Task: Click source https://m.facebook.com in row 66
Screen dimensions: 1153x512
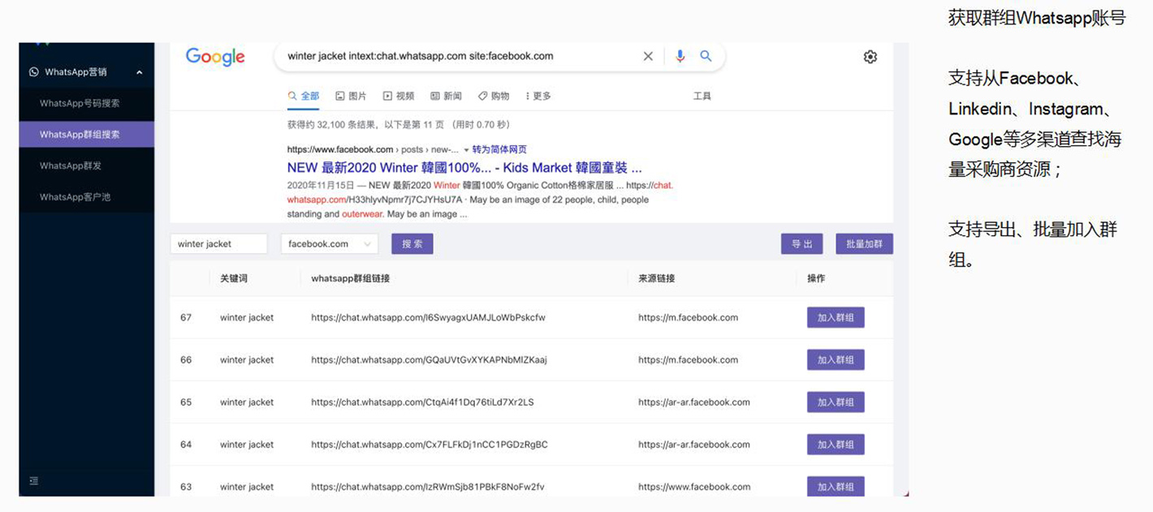Action: point(688,359)
